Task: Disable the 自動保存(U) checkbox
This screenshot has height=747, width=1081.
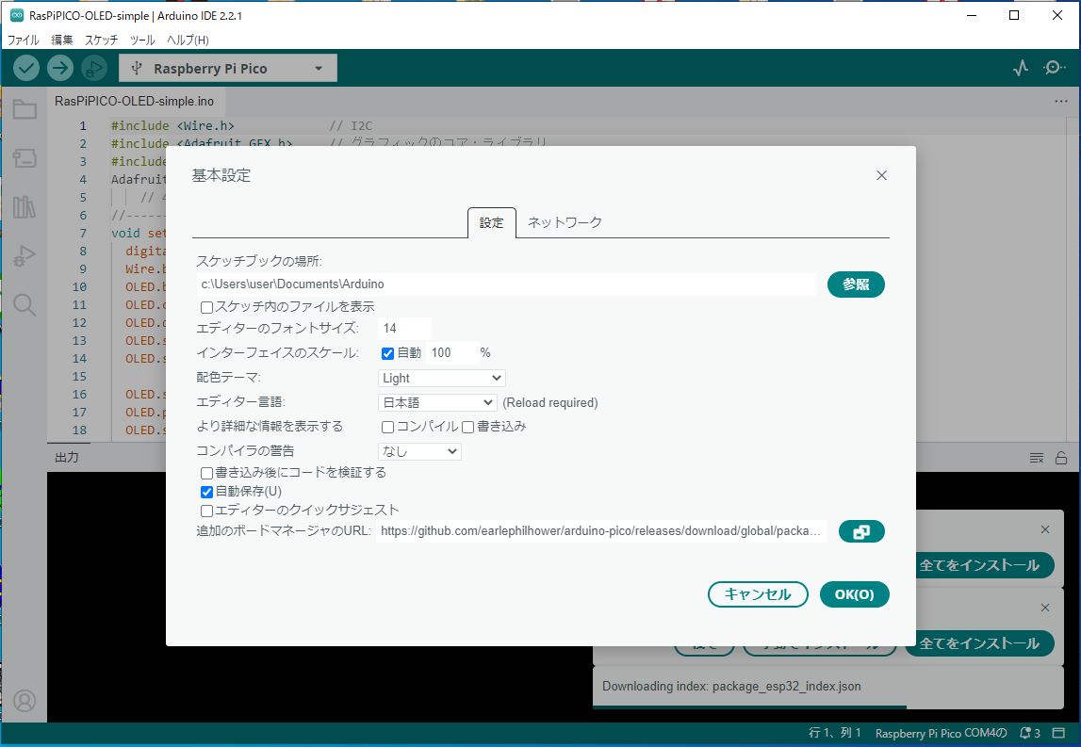Action: (x=206, y=491)
